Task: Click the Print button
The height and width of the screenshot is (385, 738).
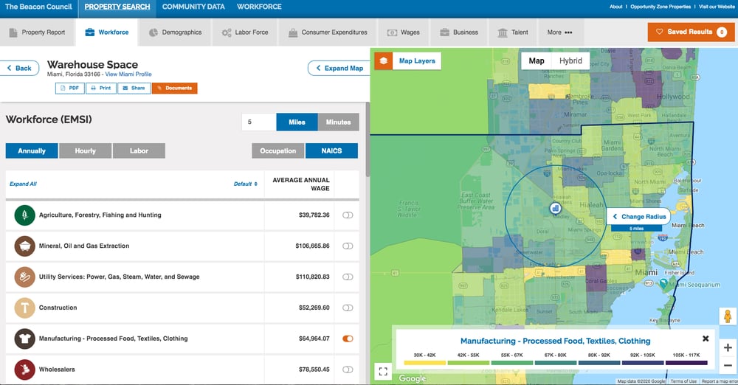Action: (x=100, y=88)
